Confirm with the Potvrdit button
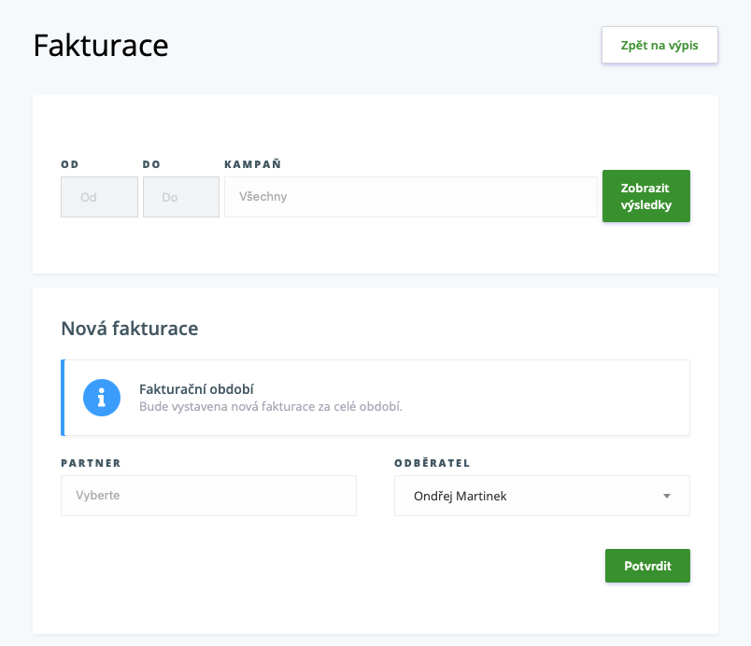 647,566
